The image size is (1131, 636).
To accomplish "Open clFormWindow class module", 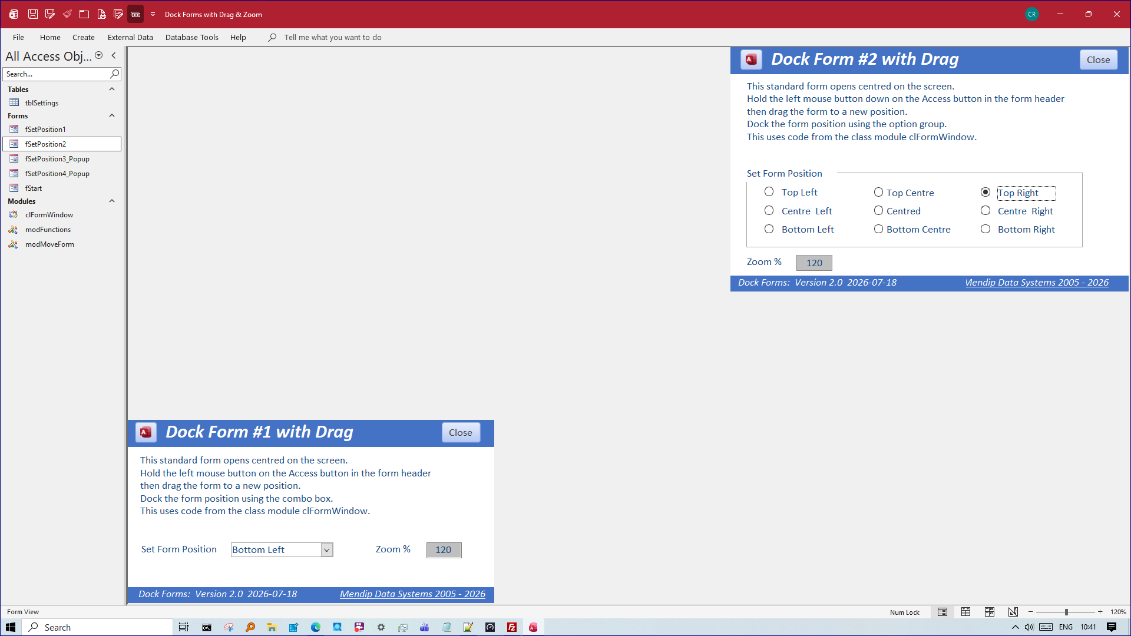I will click(x=49, y=215).
